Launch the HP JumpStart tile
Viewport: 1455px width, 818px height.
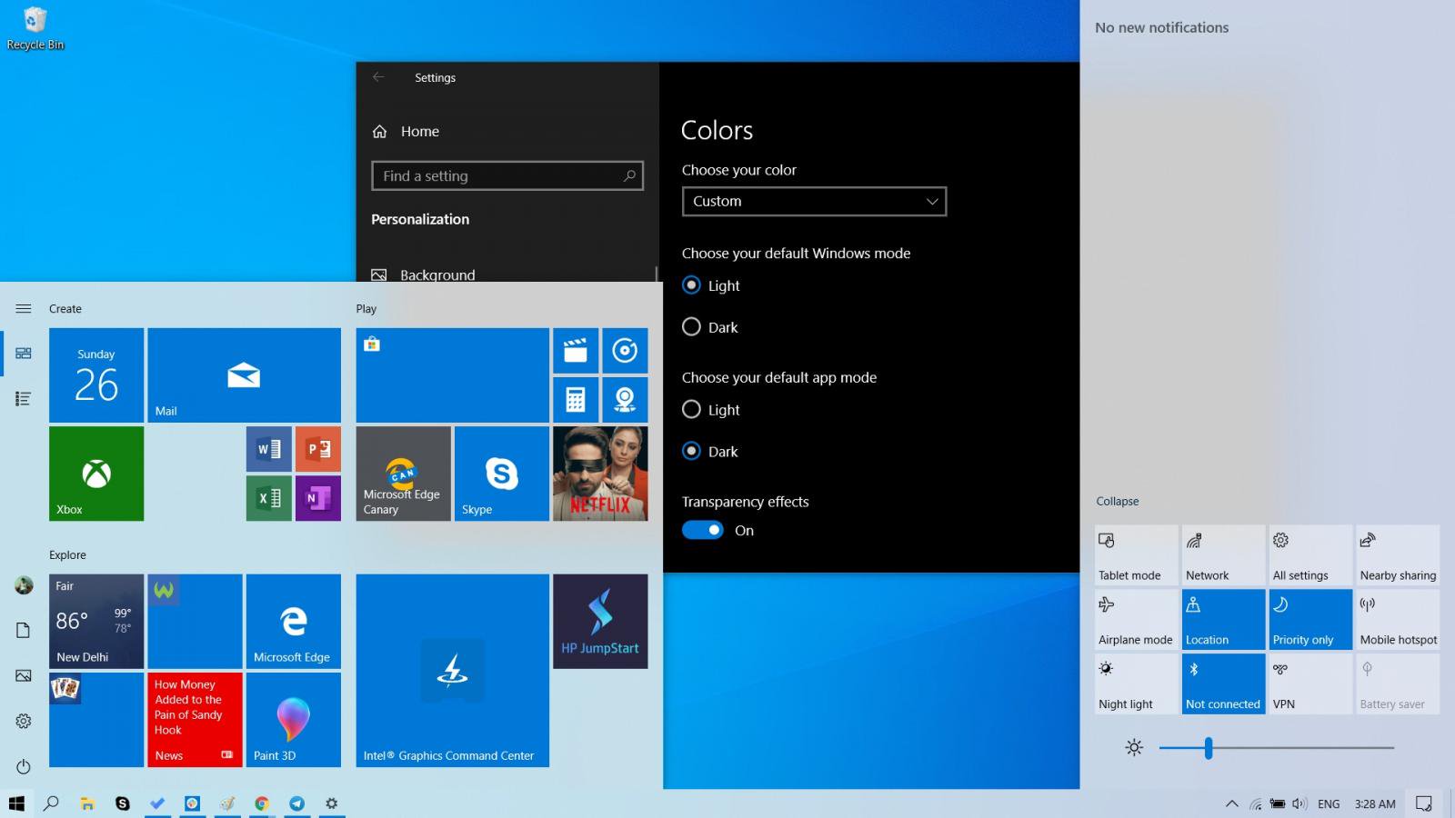[600, 622]
